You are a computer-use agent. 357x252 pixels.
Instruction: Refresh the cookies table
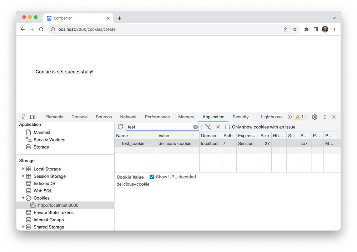coord(120,127)
